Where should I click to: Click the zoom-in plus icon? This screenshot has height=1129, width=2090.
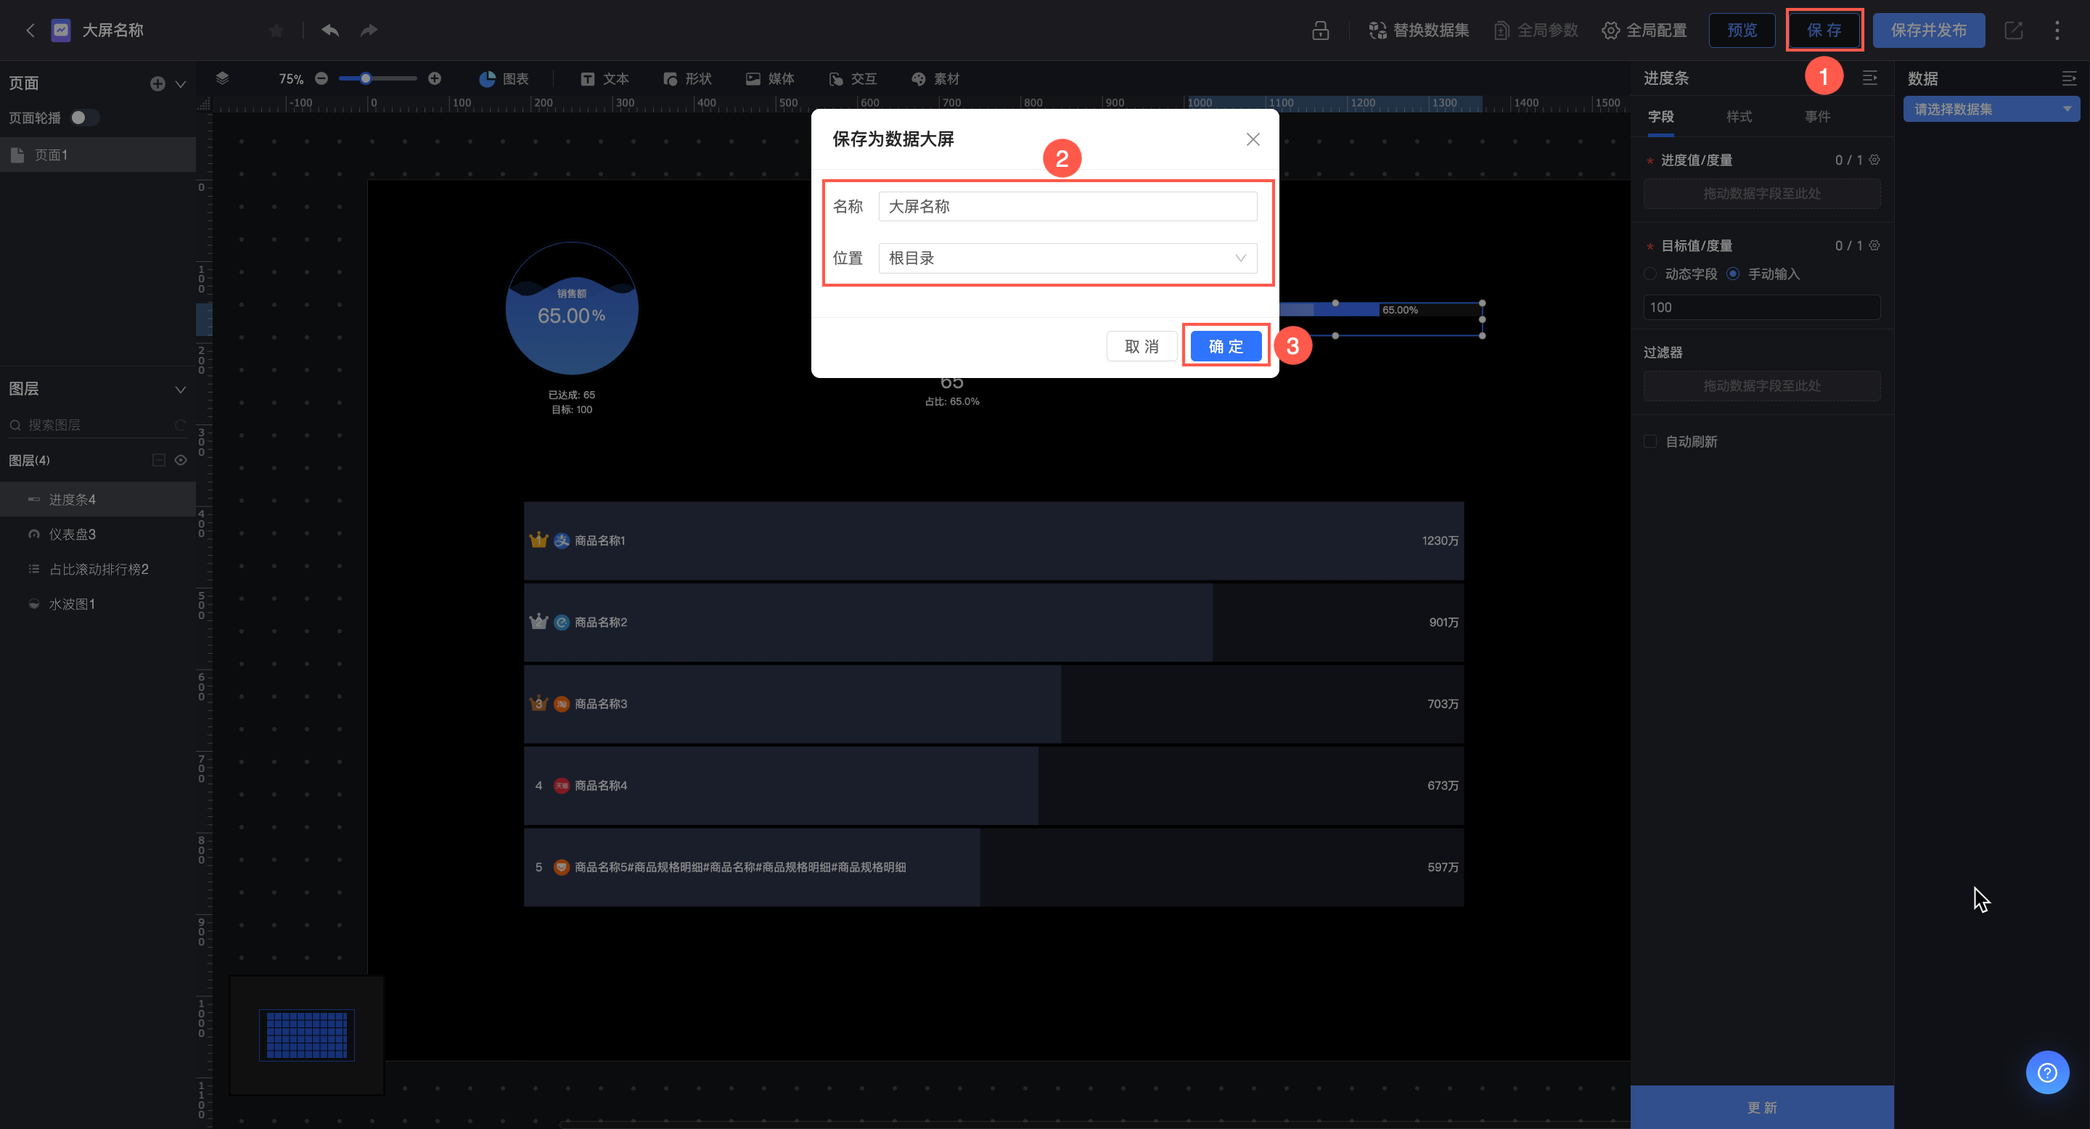point(435,78)
